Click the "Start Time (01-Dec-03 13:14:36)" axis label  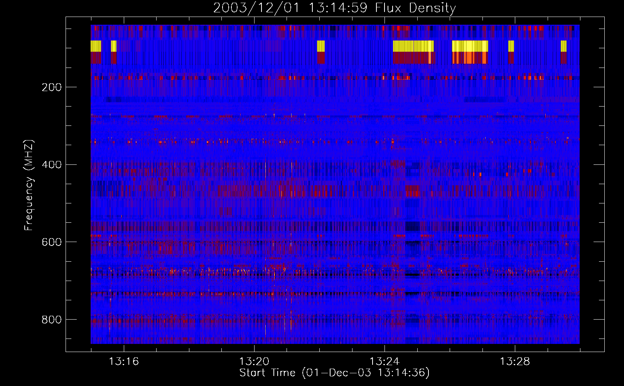[x=335, y=373]
